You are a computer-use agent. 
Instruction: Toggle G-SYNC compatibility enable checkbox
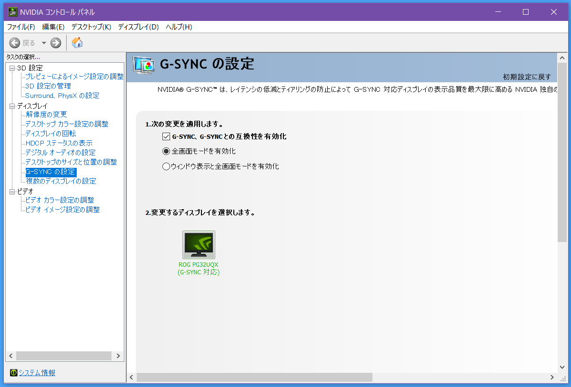coord(166,136)
